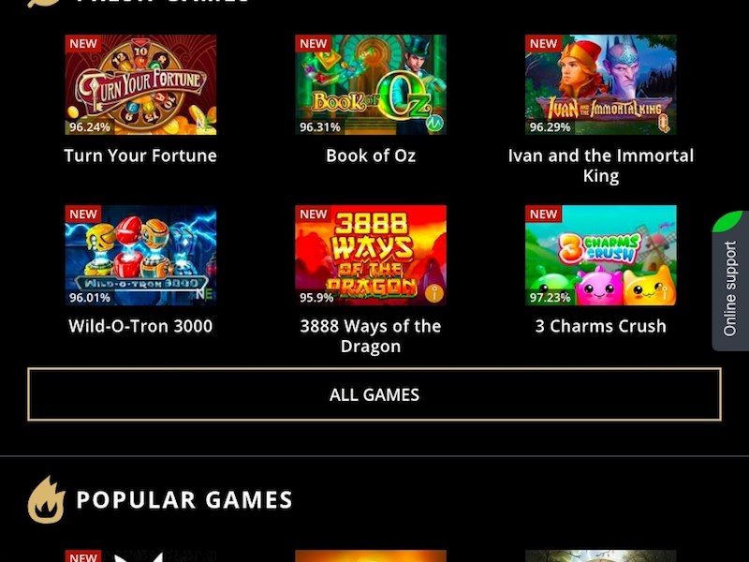The height and width of the screenshot is (562, 749).
Task: Open the Turn Your Fortune game thumbnail
Action: 140,84
